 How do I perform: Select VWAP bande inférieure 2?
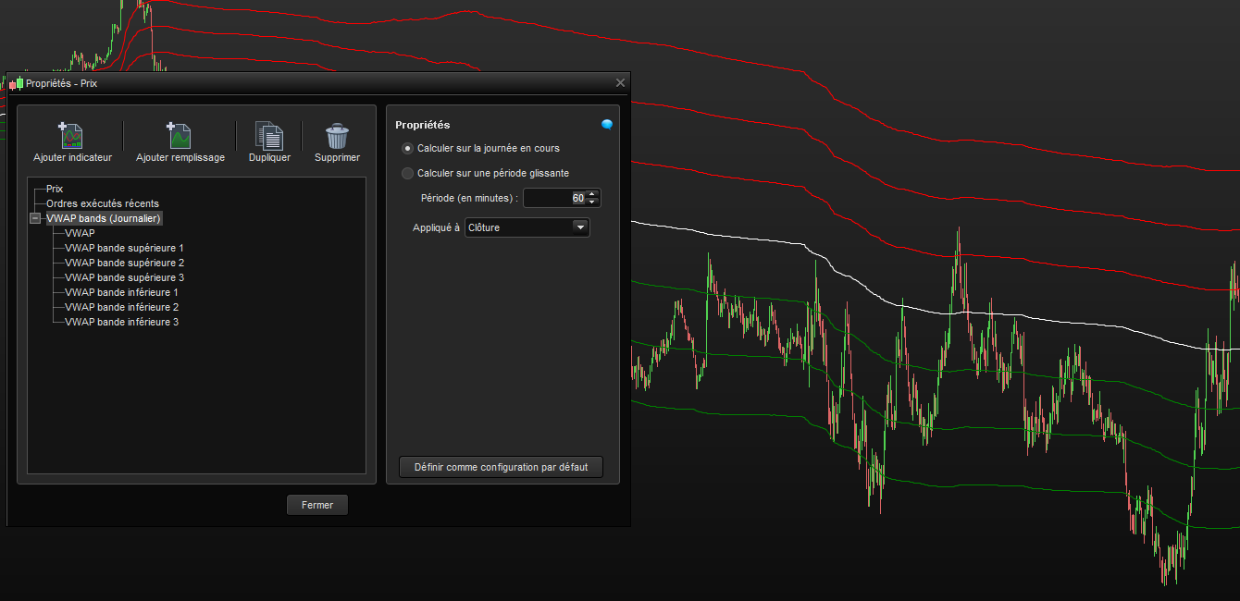(122, 307)
